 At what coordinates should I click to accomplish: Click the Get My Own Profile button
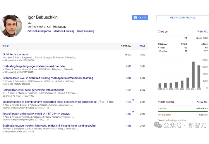(183, 17)
